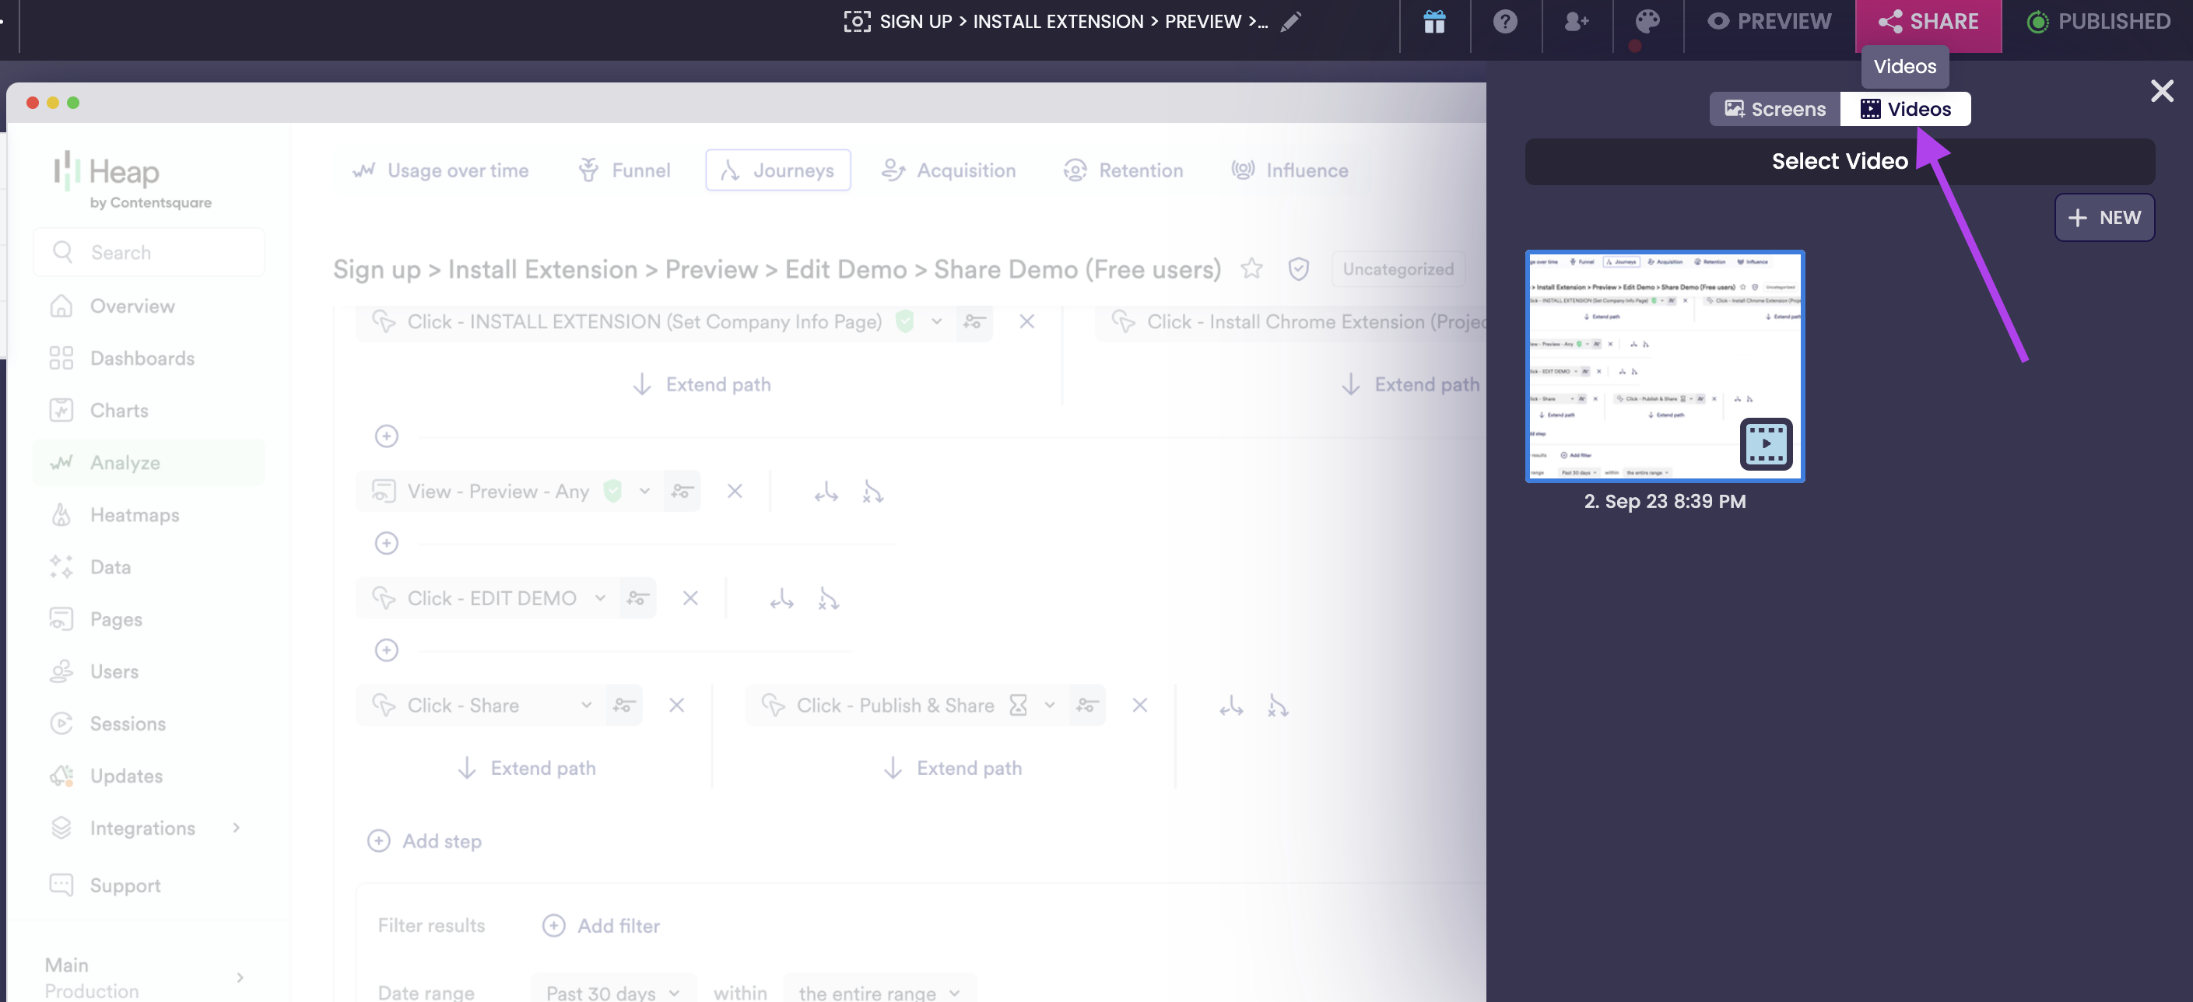The width and height of the screenshot is (2193, 1002).
Task: Open the help question mark icon
Action: coord(1505,21)
